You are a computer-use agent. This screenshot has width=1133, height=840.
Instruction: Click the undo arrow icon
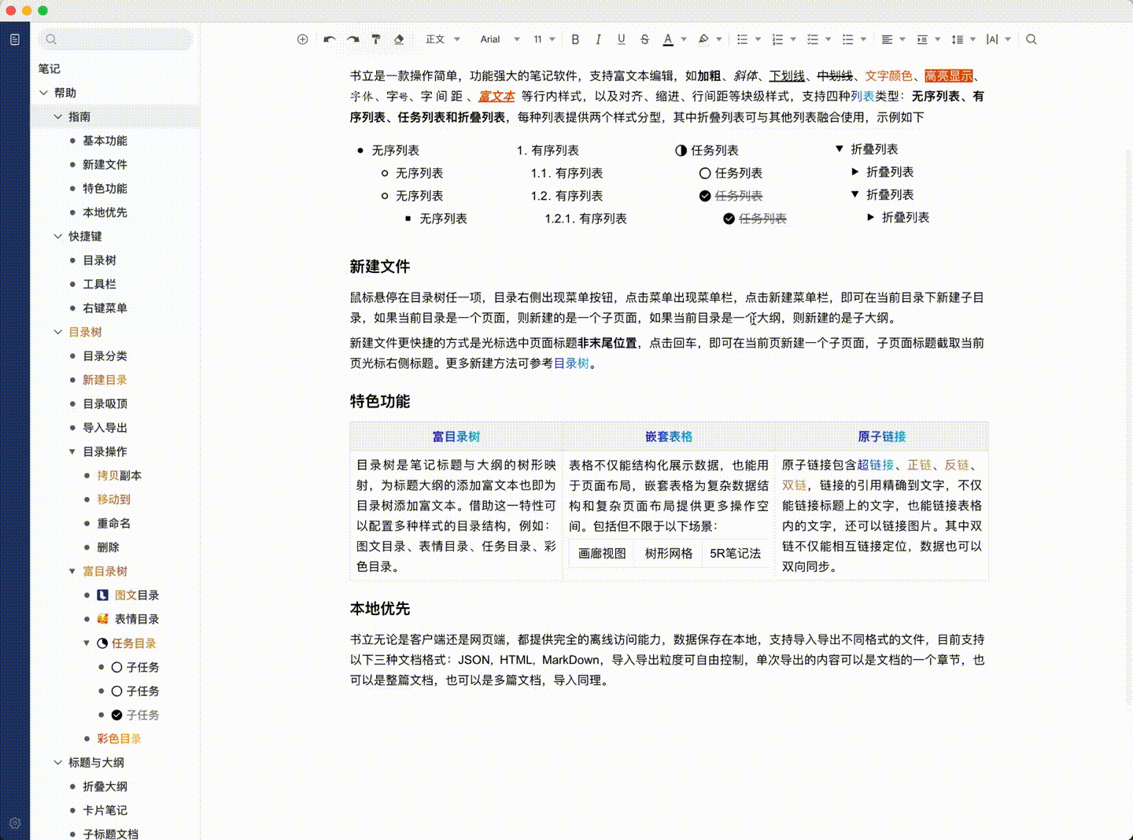point(329,39)
